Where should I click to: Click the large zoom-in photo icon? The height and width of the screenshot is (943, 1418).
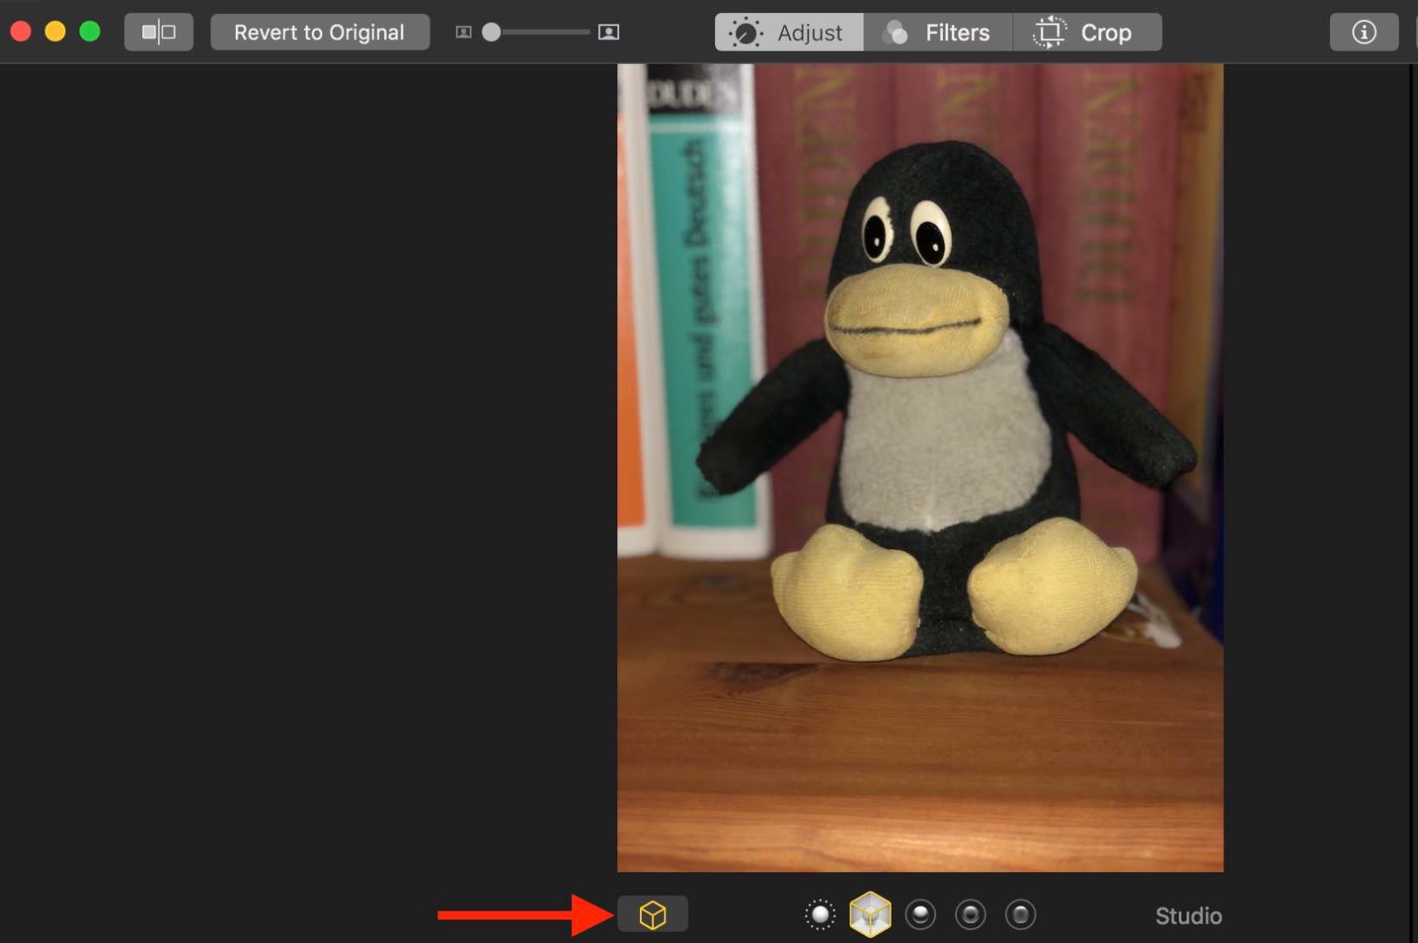(609, 32)
